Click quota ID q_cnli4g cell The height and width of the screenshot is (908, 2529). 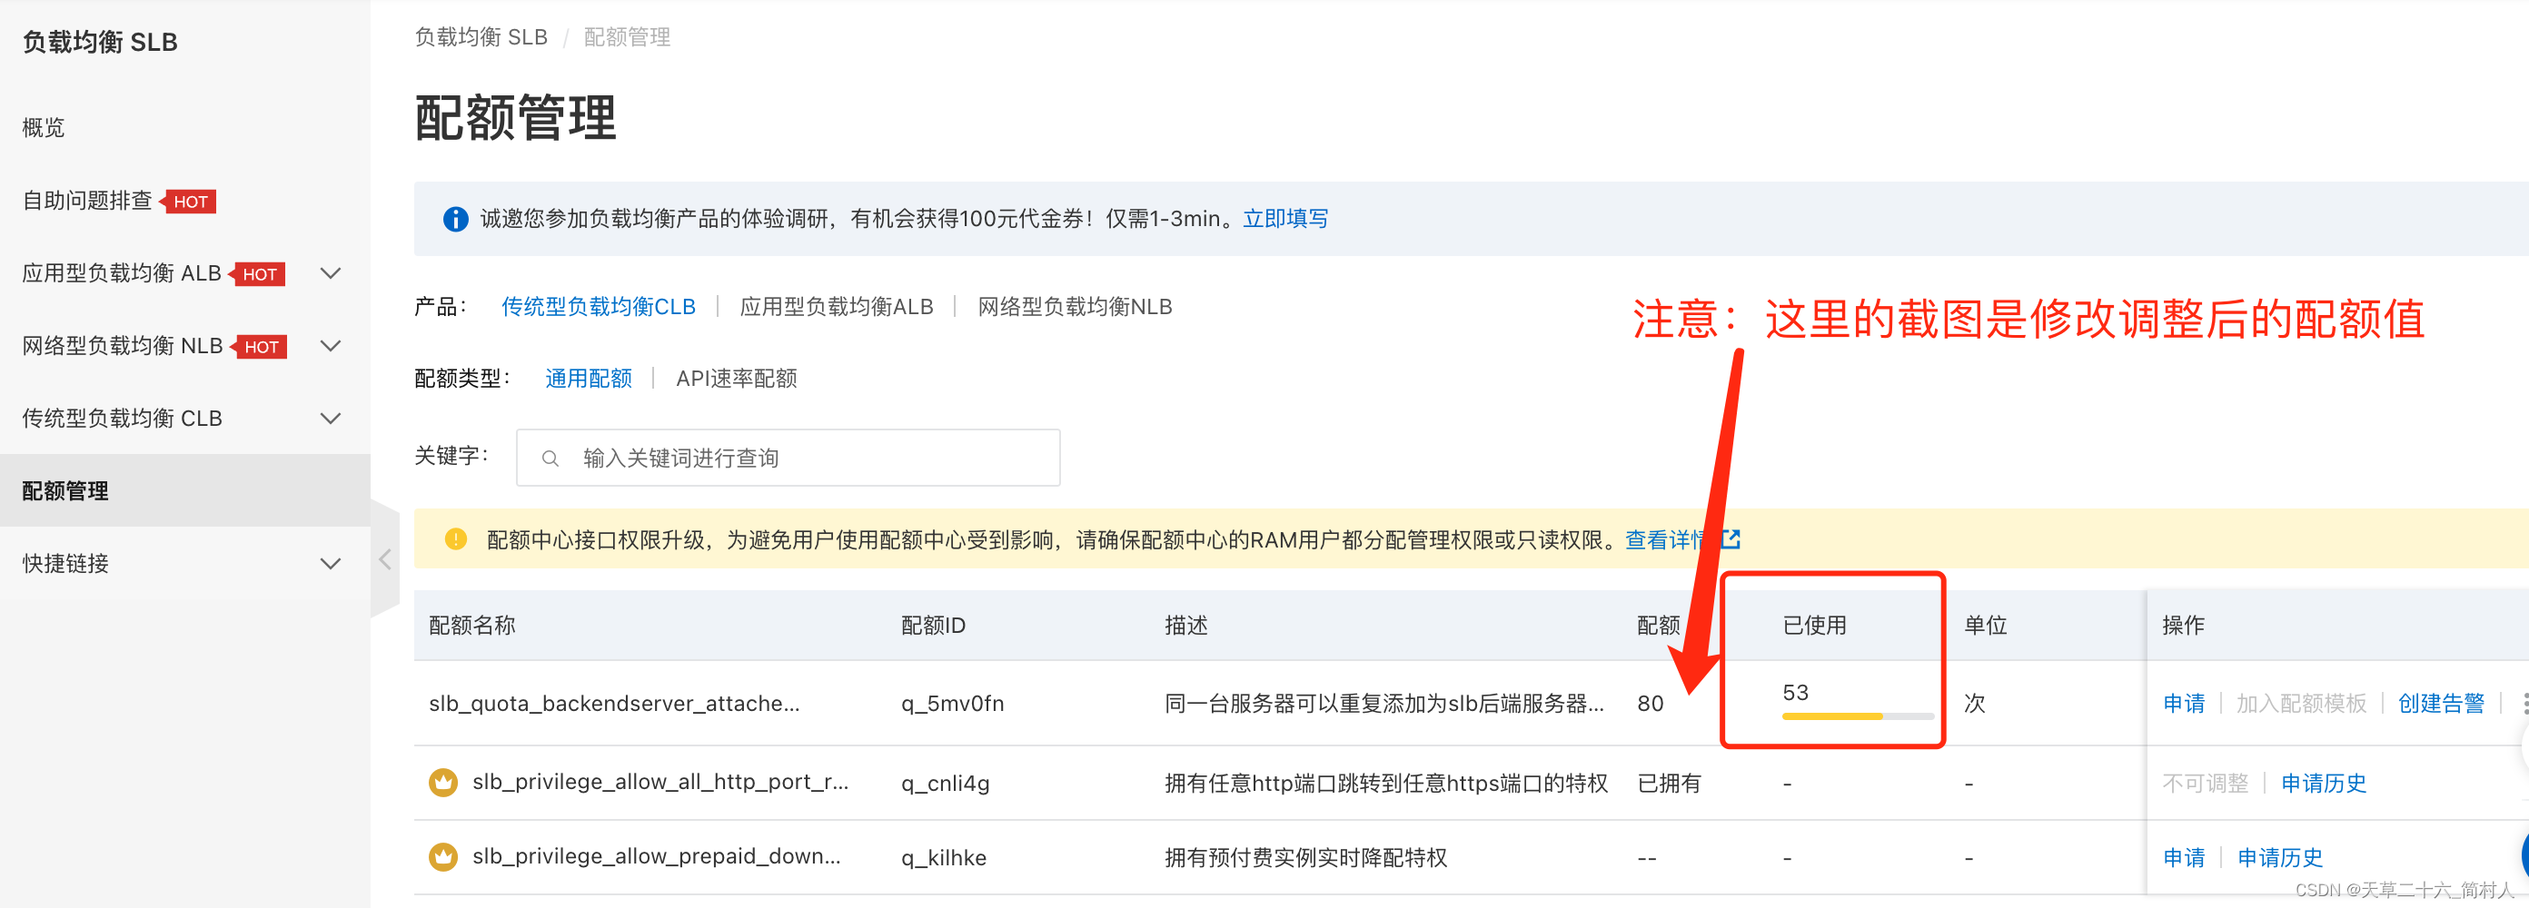(946, 783)
